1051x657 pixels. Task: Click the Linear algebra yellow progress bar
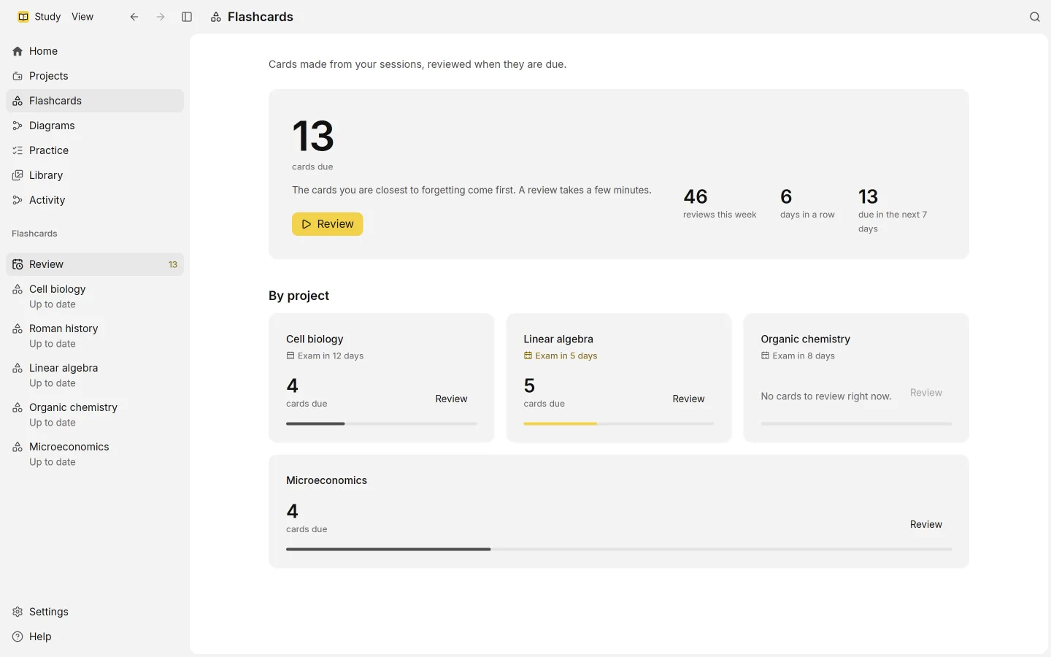[x=619, y=423]
